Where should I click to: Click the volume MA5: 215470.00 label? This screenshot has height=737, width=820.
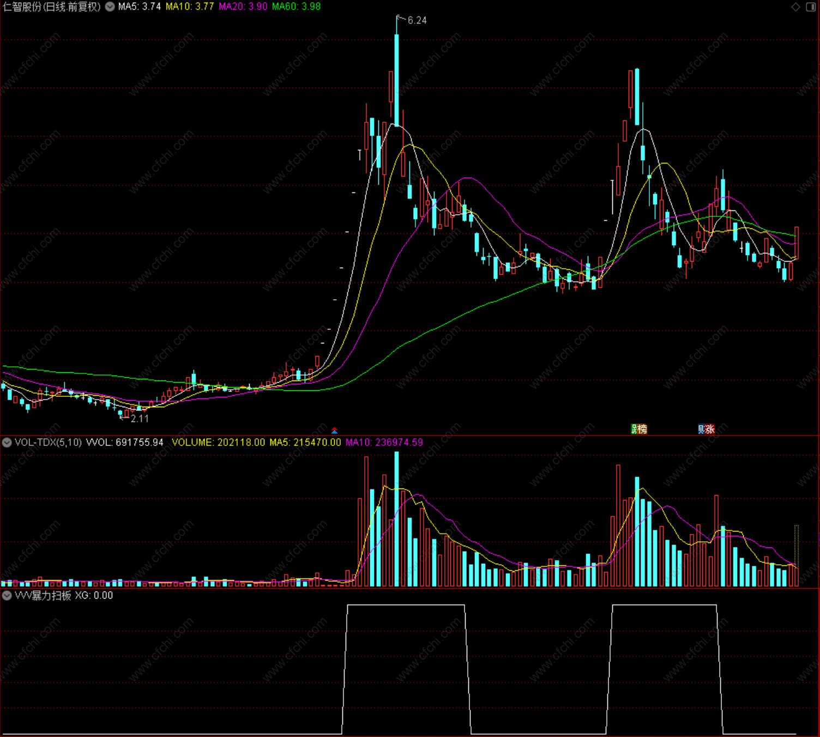[x=305, y=443]
